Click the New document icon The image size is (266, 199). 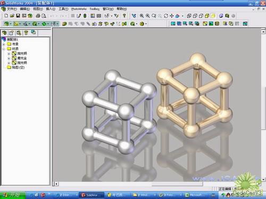click(x=6, y=16)
